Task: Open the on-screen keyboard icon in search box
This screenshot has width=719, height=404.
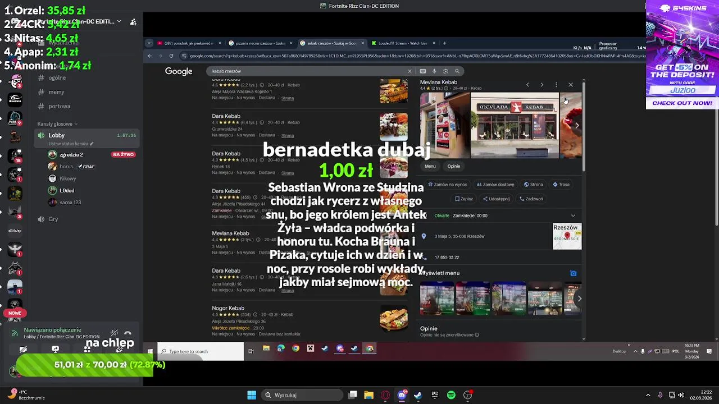Action: (x=423, y=71)
